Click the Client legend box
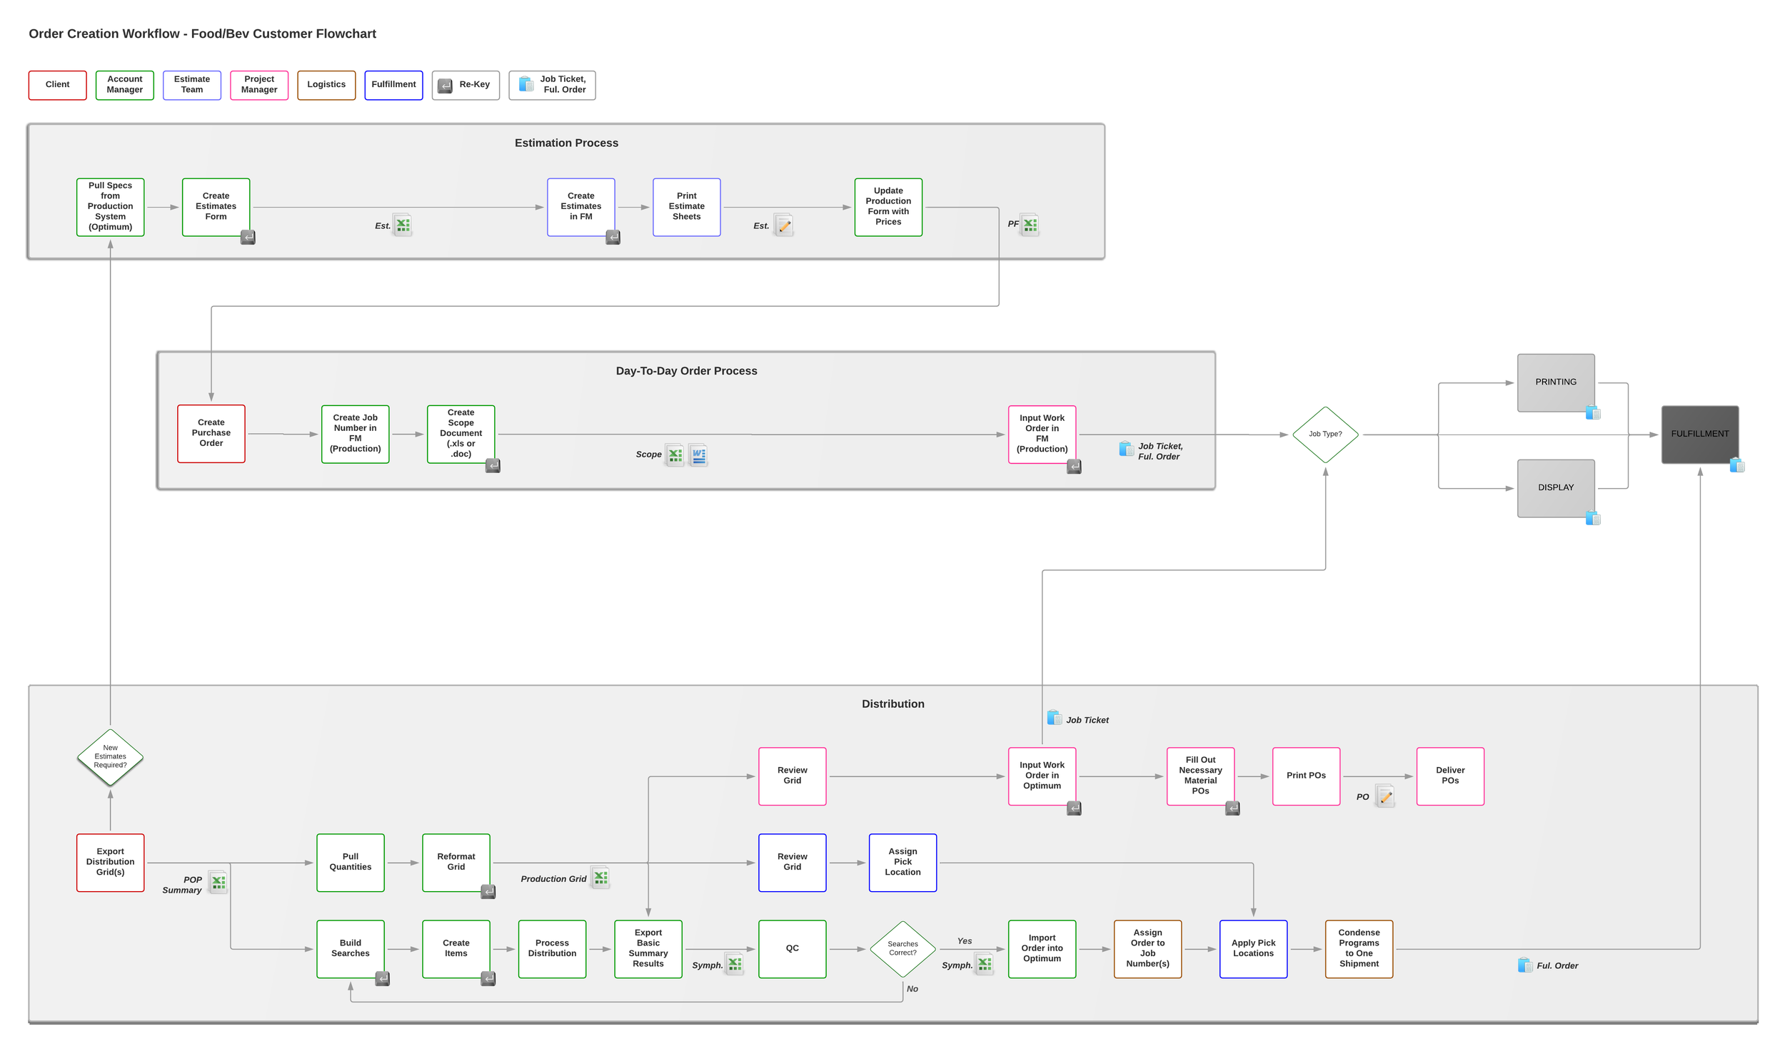 click(57, 85)
